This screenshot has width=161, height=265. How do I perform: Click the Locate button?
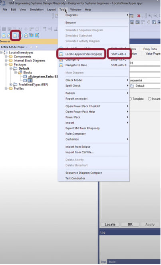tap(110, 224)
